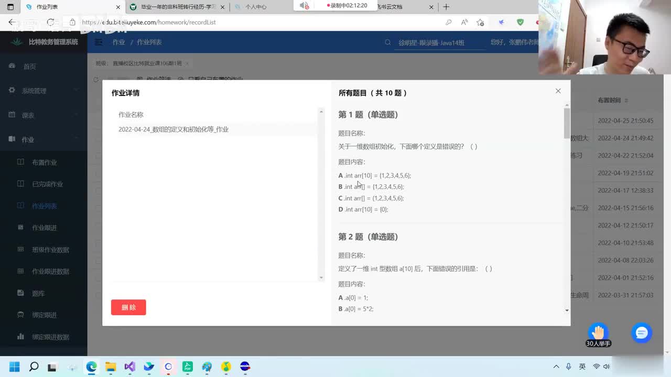The image size is (671, 377).
Task: Open 作业跟进数据 sidebar item
Action: (x=50, y=271)
